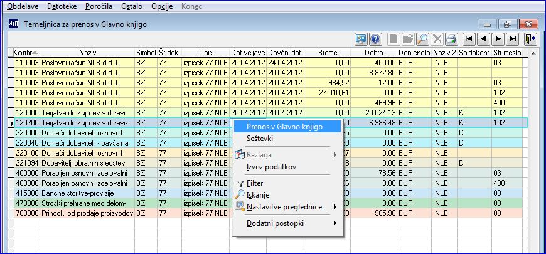Viewport: 546px width, 254px height.
Task: Click the row selector of 120200 row
Action: click(11, 123)
